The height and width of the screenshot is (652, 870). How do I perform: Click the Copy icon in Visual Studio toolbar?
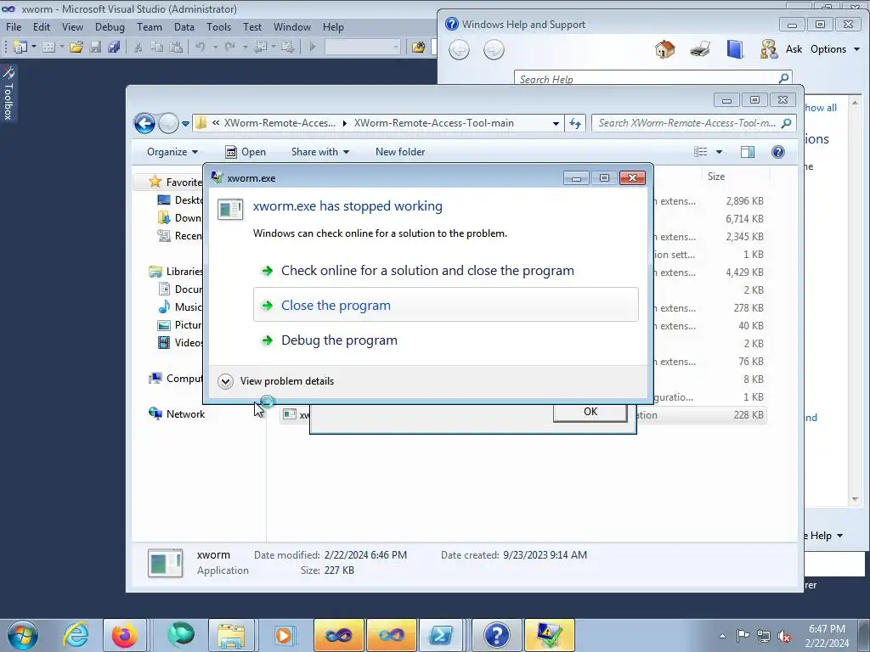click(x=157, y=48)
